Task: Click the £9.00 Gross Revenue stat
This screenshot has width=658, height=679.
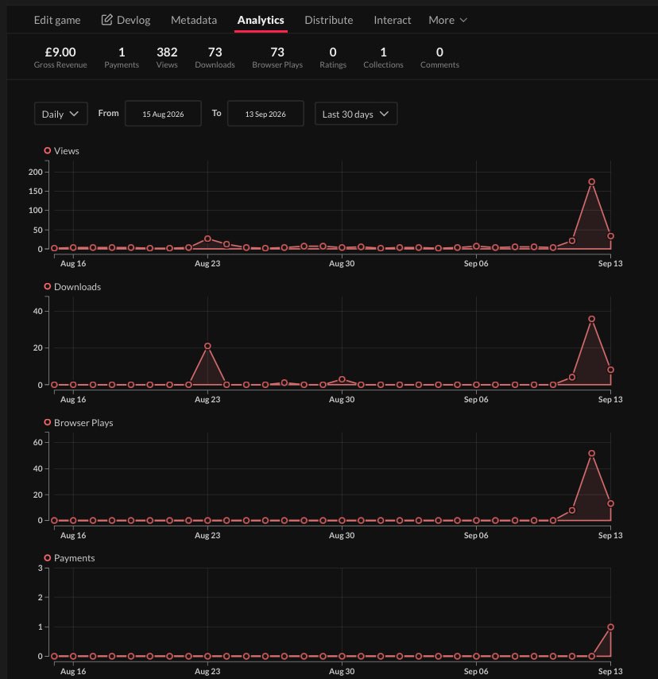Action: (60, 57)
